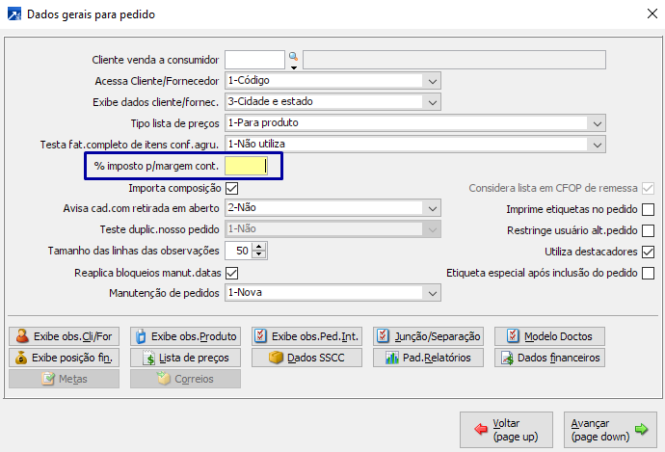Screen dimensions: 665x452
Task: Click Exibe obs.Cli/For button
Action: pyautogui.click(x=64, y=336)
